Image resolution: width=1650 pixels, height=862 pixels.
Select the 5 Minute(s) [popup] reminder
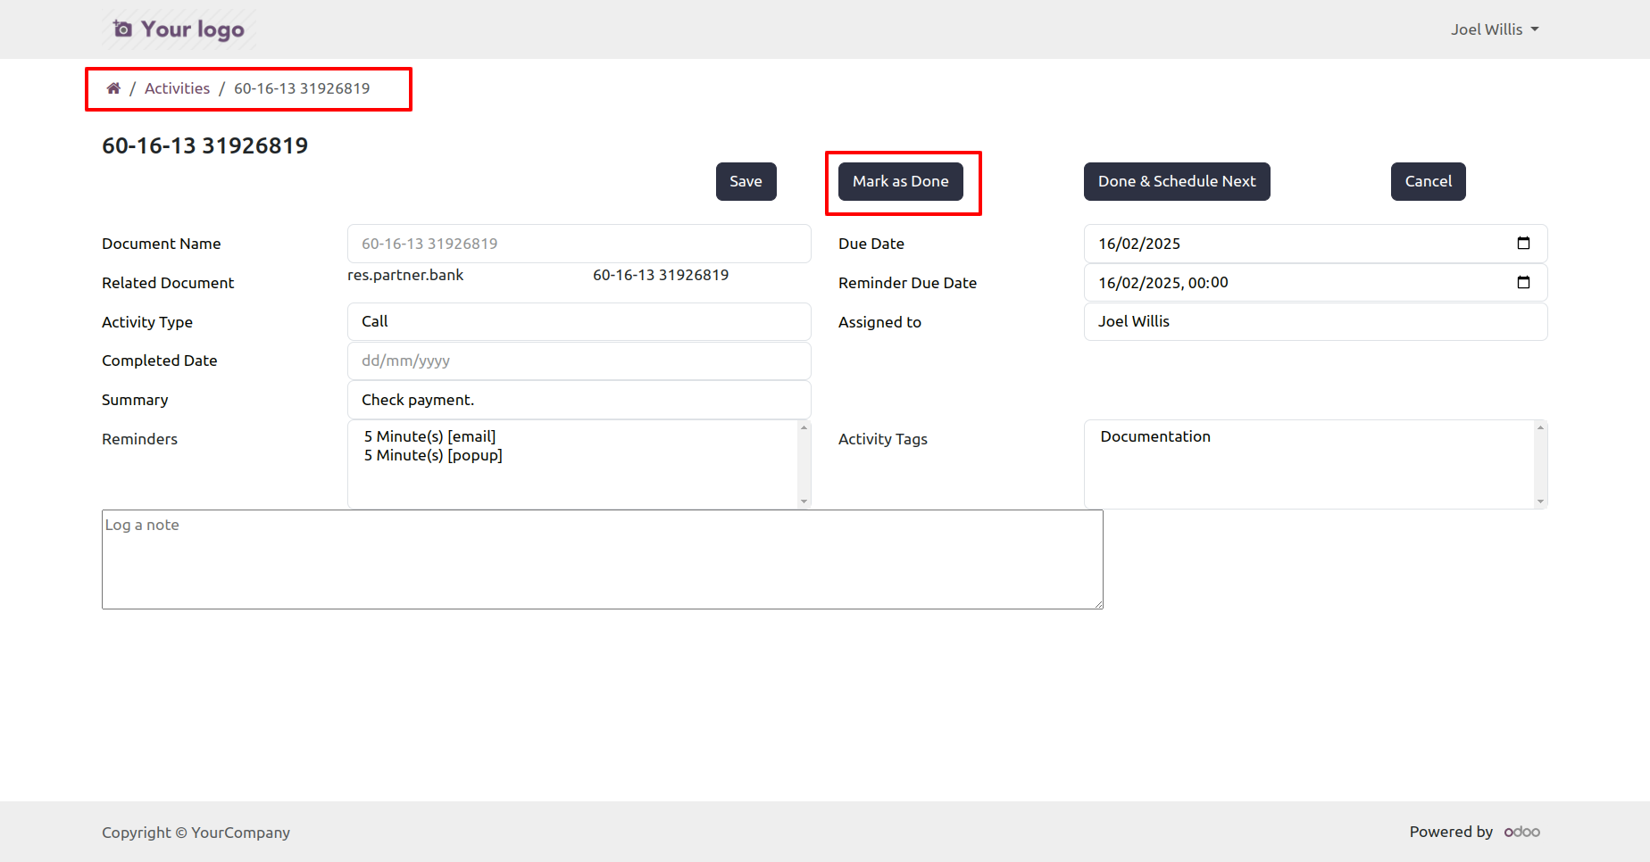coord(433,455)
